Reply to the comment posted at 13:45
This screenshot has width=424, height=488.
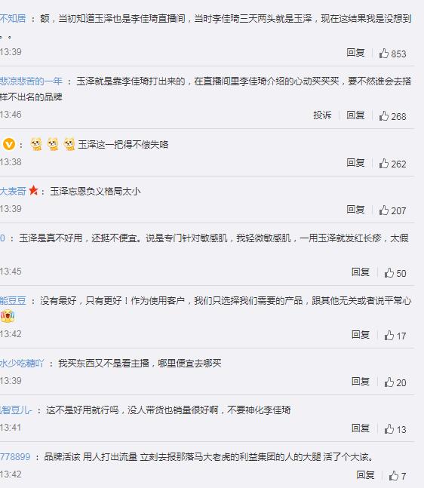coord(361,272)
